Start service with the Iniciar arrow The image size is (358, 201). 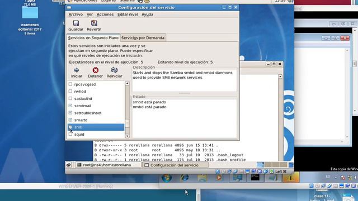(x=77, y=70)
